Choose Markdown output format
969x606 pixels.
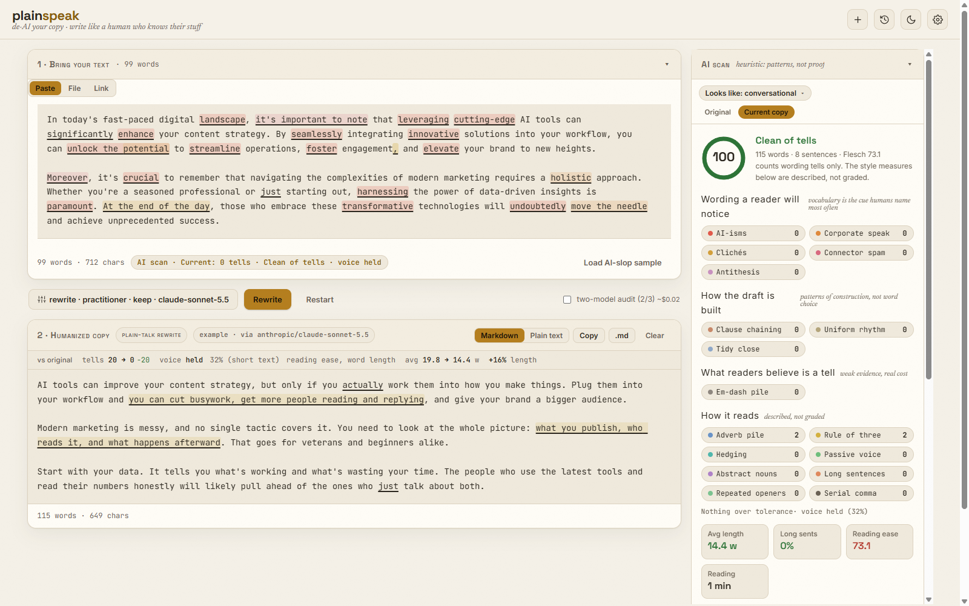point(499,336)
